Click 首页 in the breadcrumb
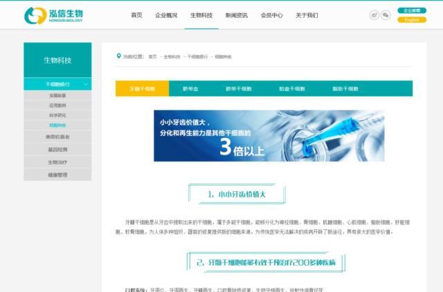The width and height of the screenshot is (443, 292). tap(152, 57)
